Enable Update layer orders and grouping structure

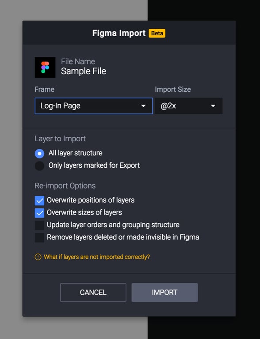pos(39,225)
